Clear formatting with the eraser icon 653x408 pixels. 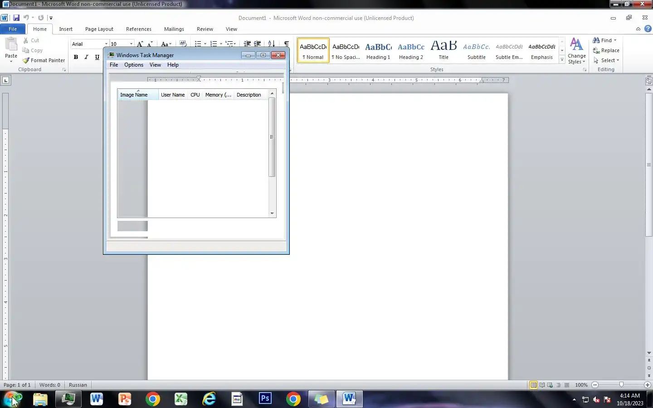coord(183,44)
